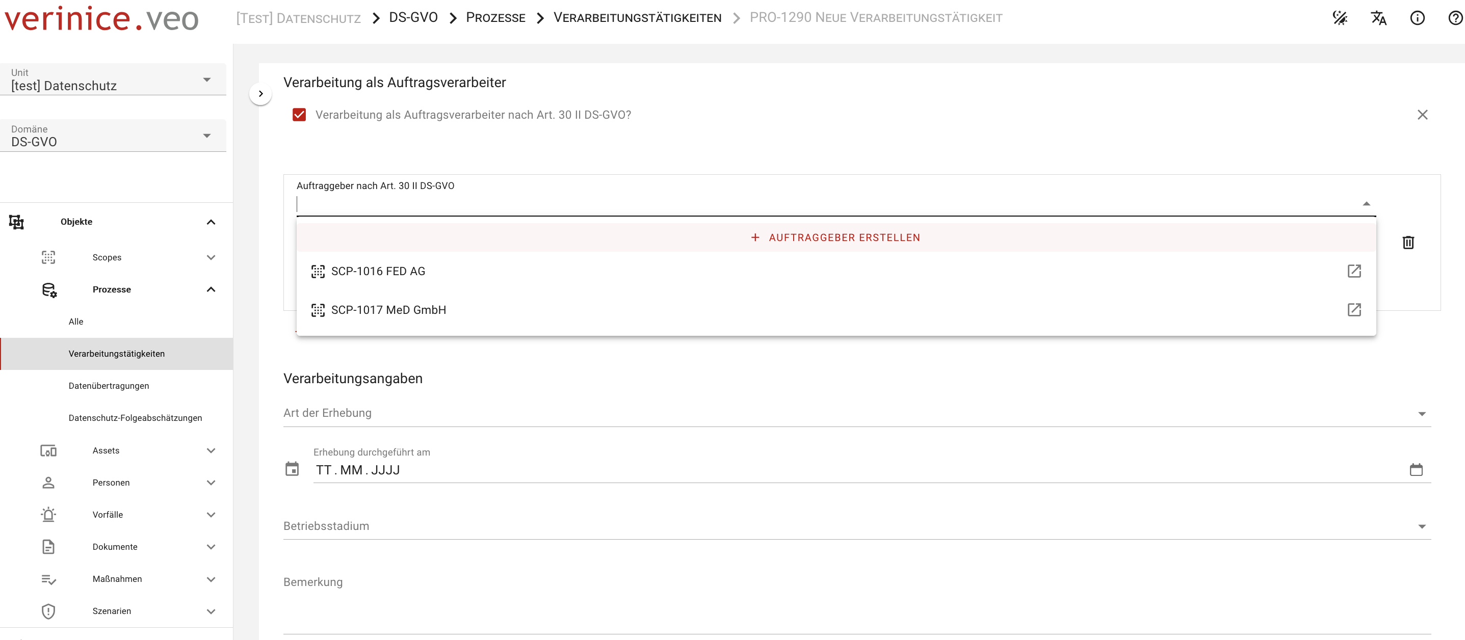
Task: Open the info icon in header
Action: click(1417, 18)
